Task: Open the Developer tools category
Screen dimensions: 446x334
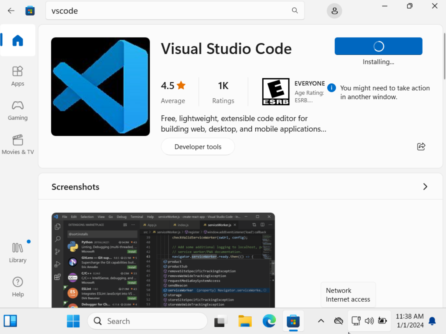Action: point(198,147)
